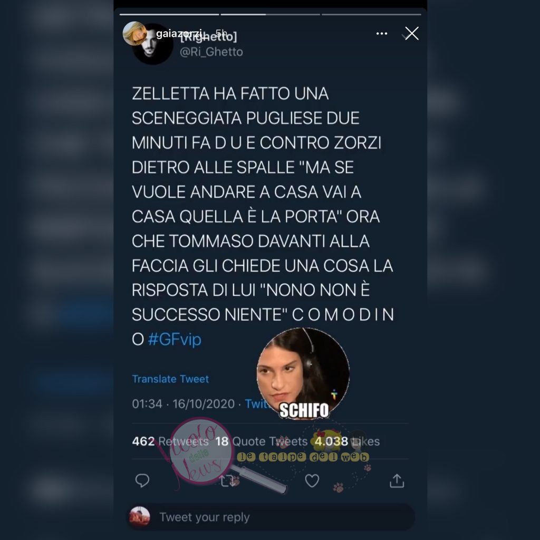Skip to the third story progress segment
Screen dimensions: 540x540
pos(371,14)
